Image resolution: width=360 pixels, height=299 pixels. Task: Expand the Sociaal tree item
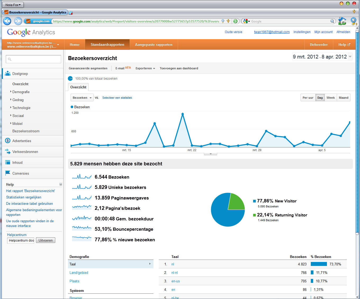11,115
